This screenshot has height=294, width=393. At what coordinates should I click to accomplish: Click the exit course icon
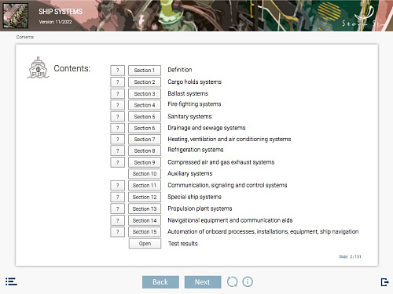tap(384, 282)
